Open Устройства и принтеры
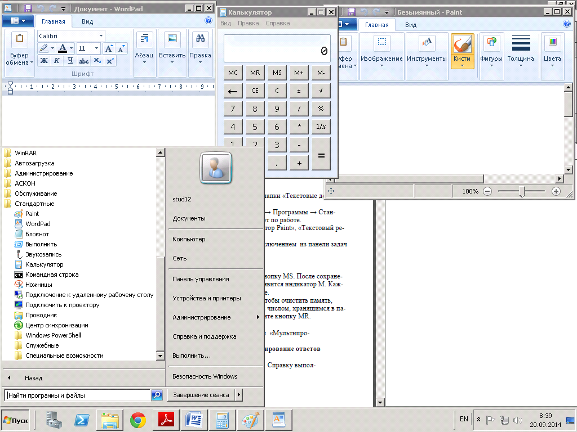The image size is (577, 432). (x=207, y=298)
